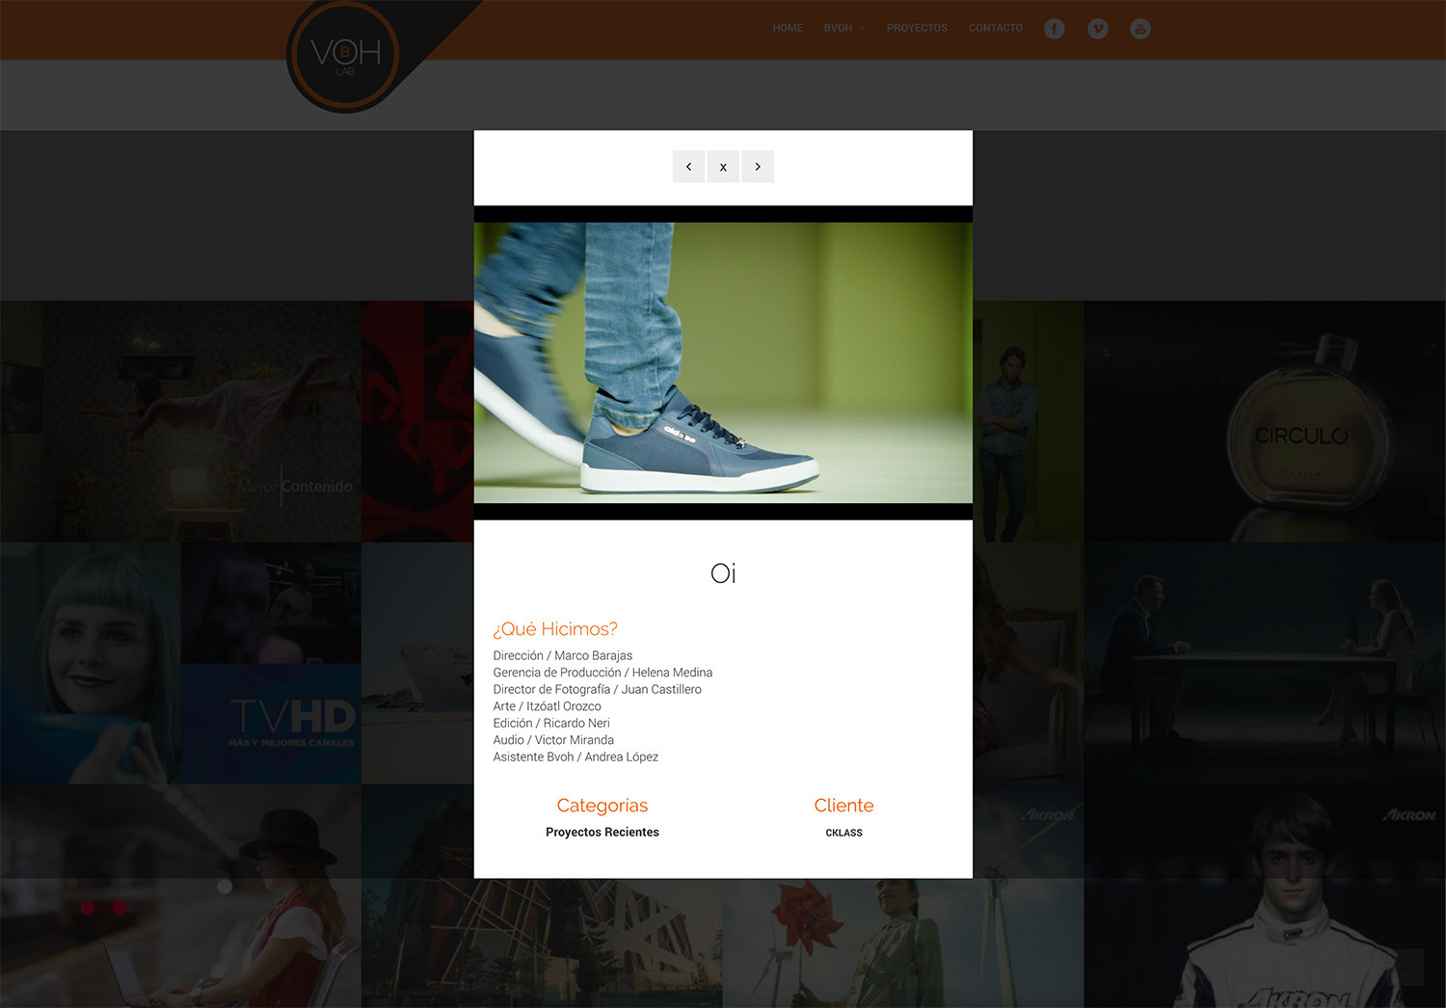Click the Arte / Itzóatl Orozco line
Screen dimensions: 1446x1008
point(547,706)
